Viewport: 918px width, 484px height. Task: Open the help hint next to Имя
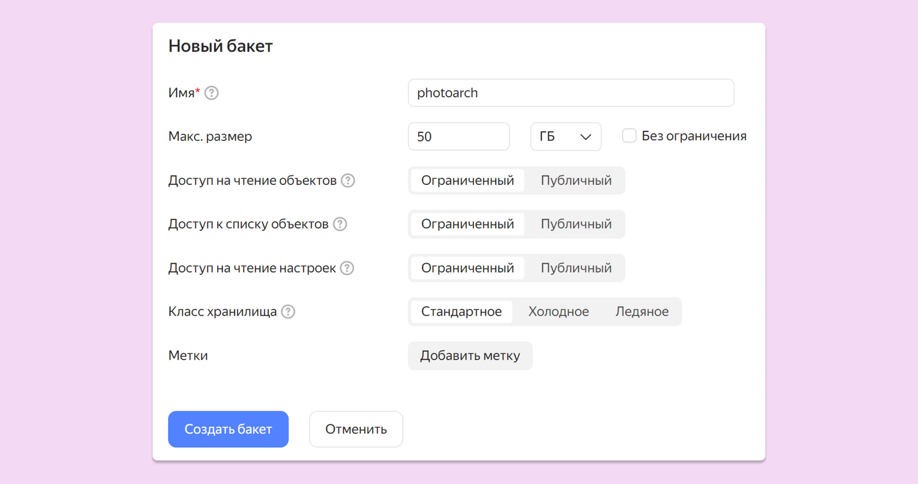tap(211, 93)
